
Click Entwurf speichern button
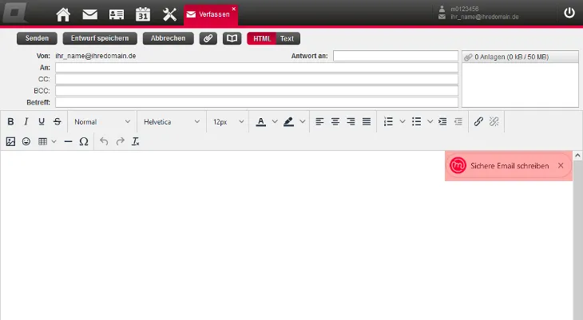coord(100,38)
